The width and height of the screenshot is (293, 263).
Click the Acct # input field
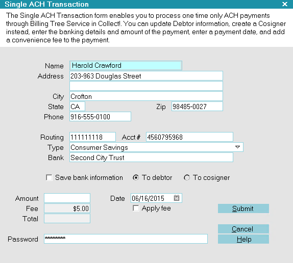[x=189, y=137]
